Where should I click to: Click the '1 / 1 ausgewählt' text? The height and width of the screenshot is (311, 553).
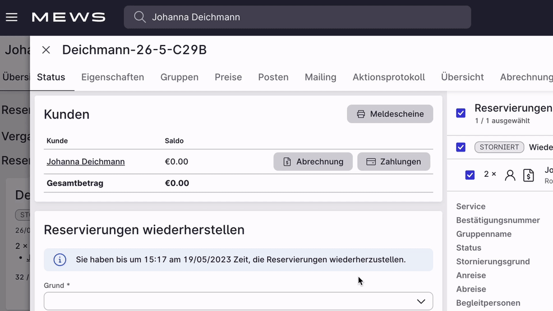tap(502, 120)
